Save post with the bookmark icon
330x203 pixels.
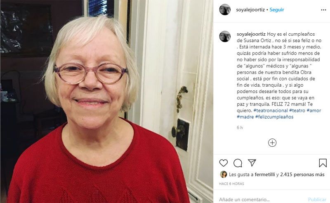tap(323, 163)
